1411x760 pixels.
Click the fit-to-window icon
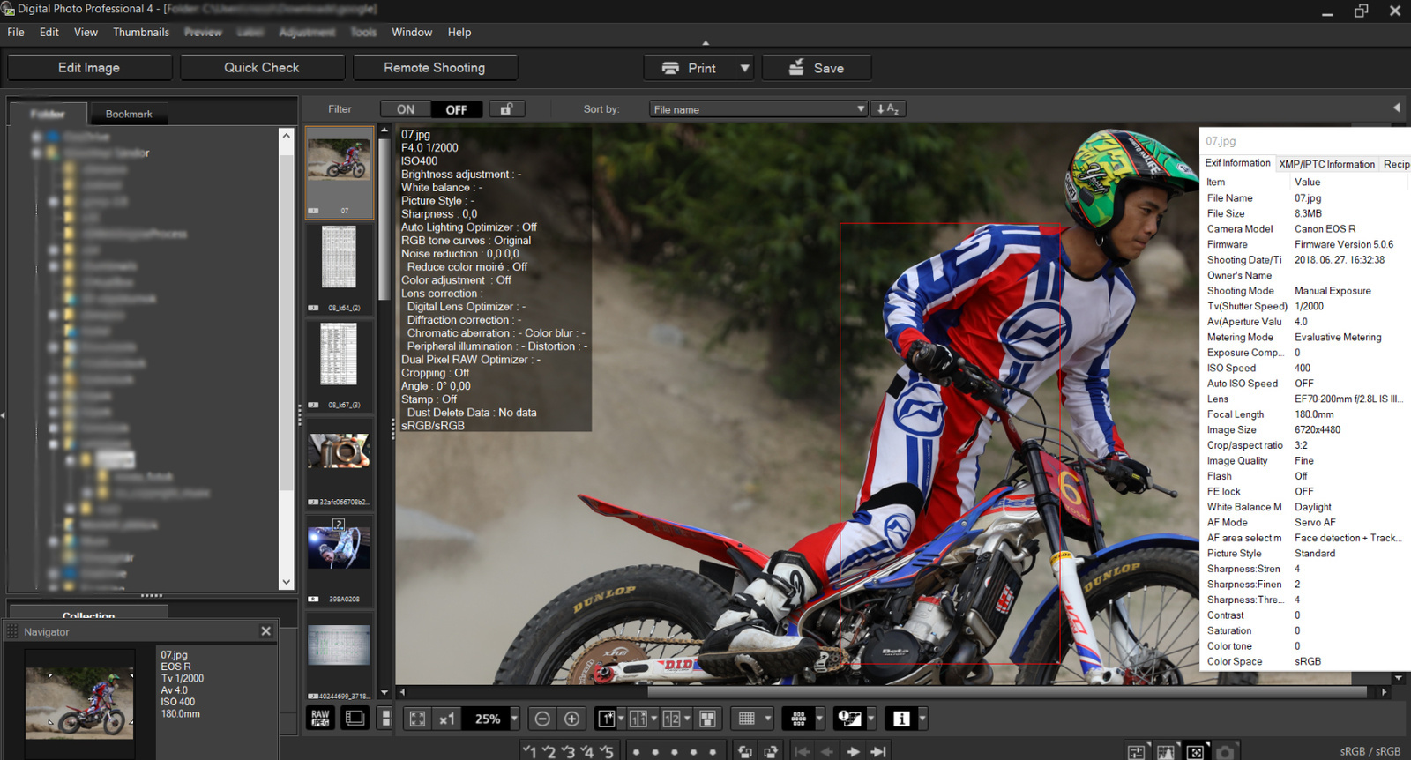pyautogui.click(x=418, y=719)
